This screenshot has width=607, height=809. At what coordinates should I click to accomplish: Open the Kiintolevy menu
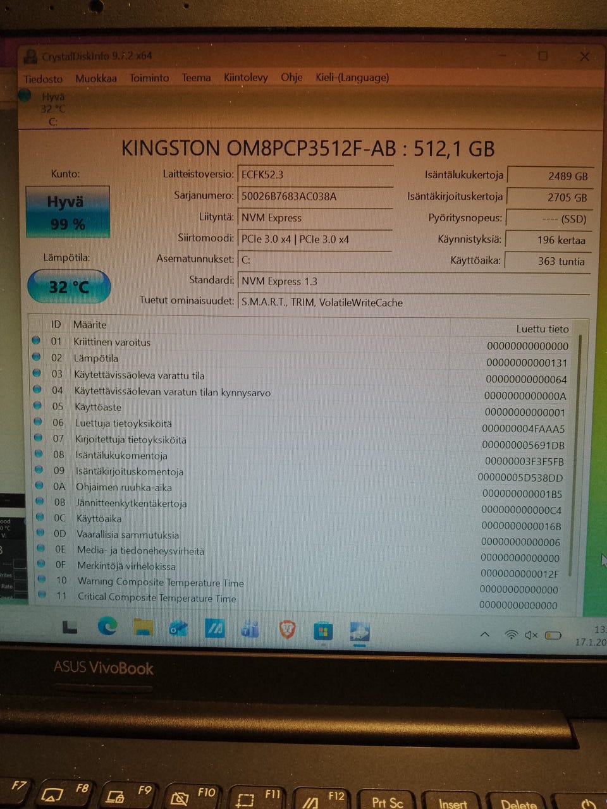click(246, 77)
